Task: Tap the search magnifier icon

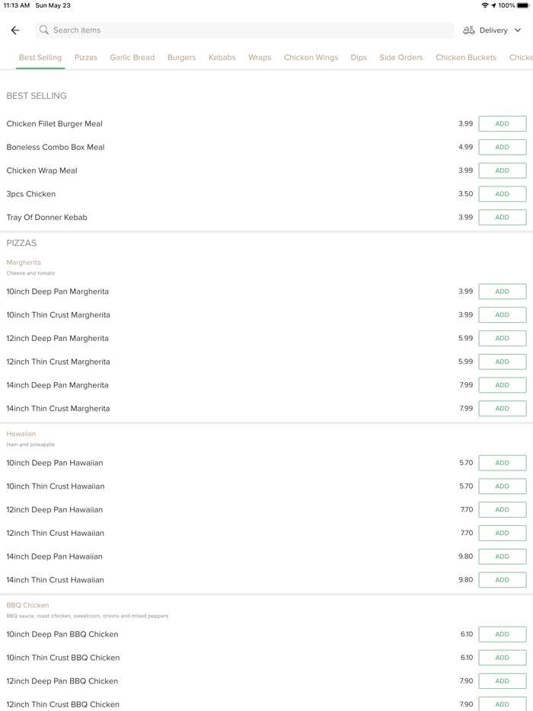Action: [x=44, y=30]
